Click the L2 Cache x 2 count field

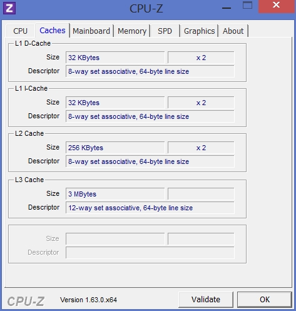click(x=201, y=148)
